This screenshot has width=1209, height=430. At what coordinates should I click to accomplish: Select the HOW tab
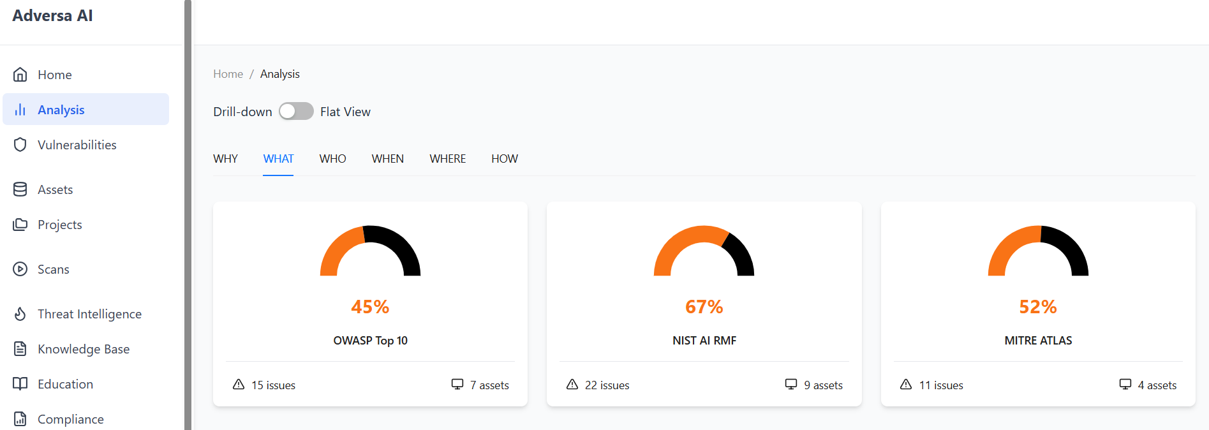[505, 159]
